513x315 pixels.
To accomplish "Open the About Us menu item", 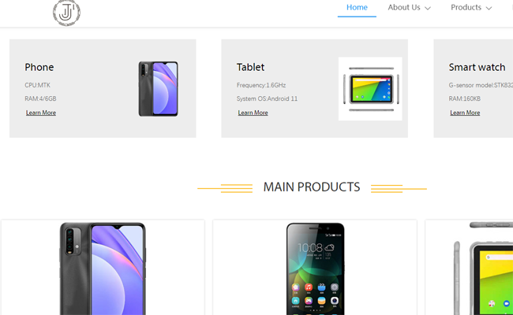I will point(404,8).
